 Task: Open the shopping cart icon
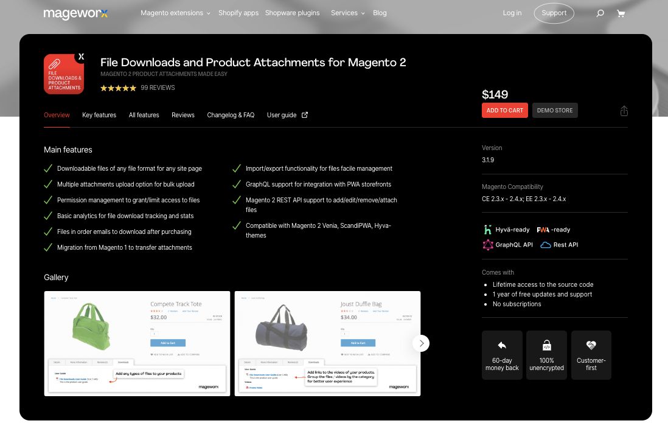pyautogui.click(x=621, y=13)
